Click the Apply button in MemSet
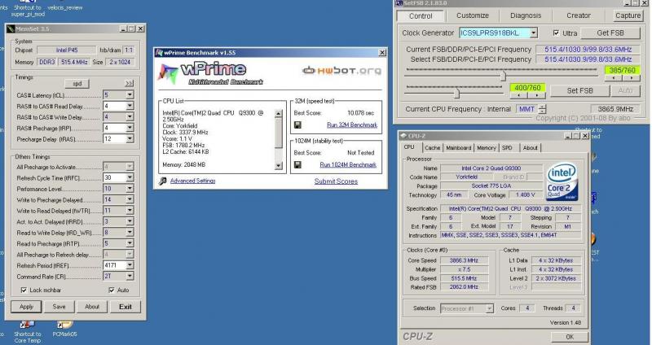Screen dimensions: 652x345 coord(26,307)
